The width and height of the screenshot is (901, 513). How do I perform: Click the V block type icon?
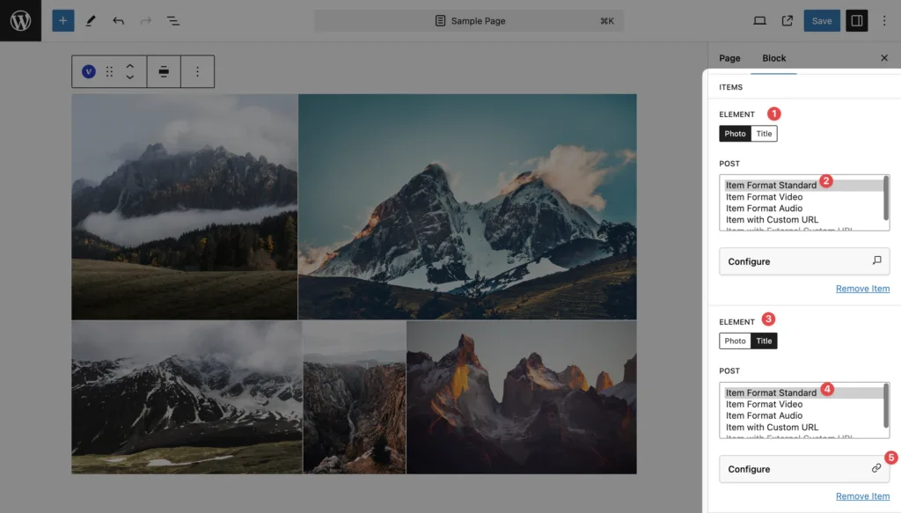[x=89, y=71]
